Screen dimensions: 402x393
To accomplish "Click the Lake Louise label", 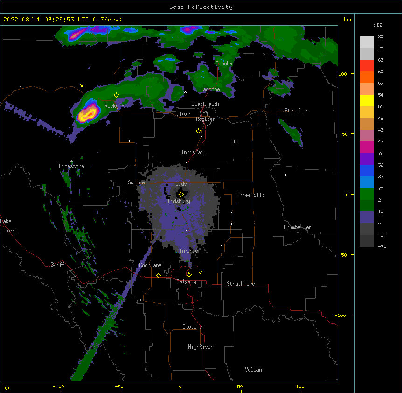I will click(x=8, y=226).
